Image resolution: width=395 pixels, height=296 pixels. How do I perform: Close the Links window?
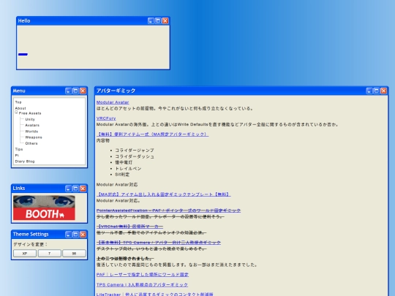(83, 189)
